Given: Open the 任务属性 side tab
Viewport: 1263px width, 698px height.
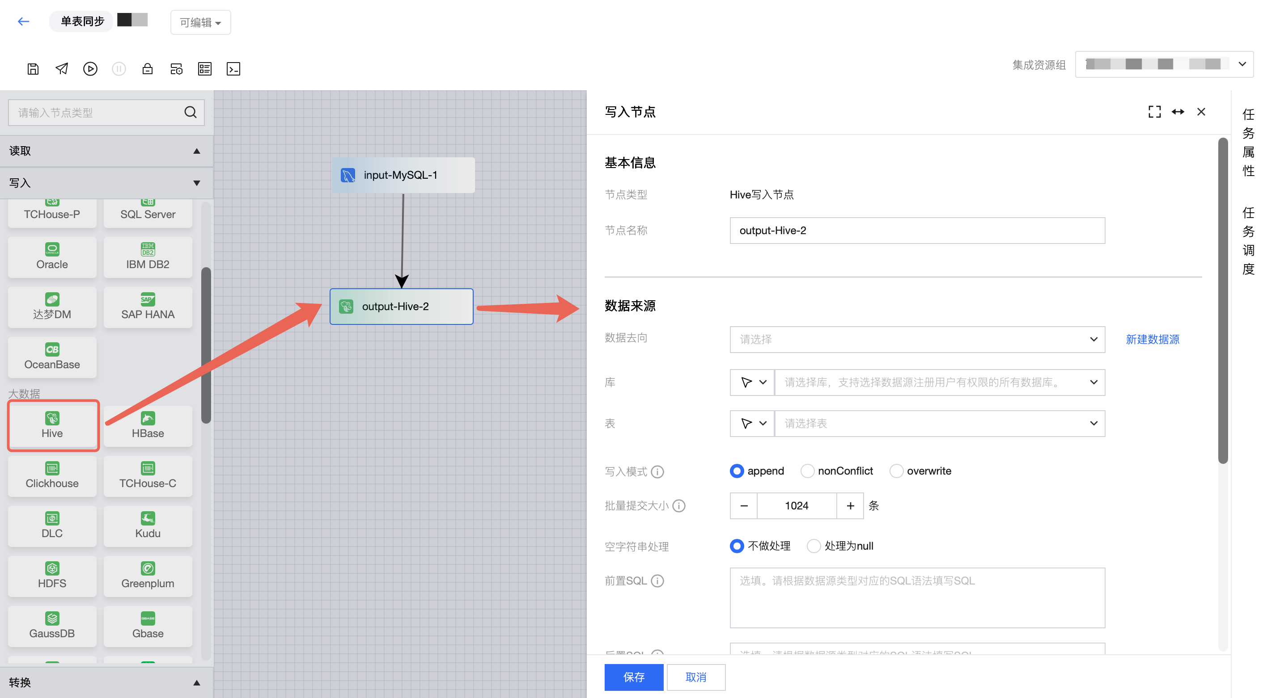Looking at the screenshot, I should [1248, 143].
